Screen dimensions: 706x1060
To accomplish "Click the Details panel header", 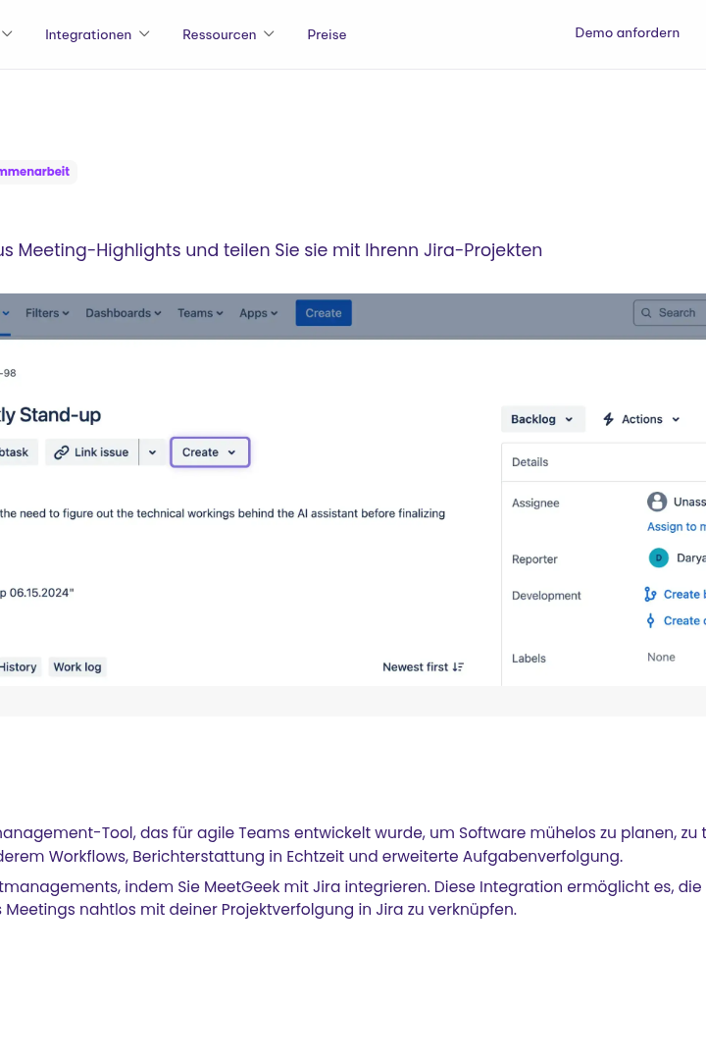I will coord(603,462).
